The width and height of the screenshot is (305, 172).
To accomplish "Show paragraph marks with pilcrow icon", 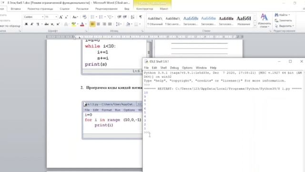I will coord(141,17).
